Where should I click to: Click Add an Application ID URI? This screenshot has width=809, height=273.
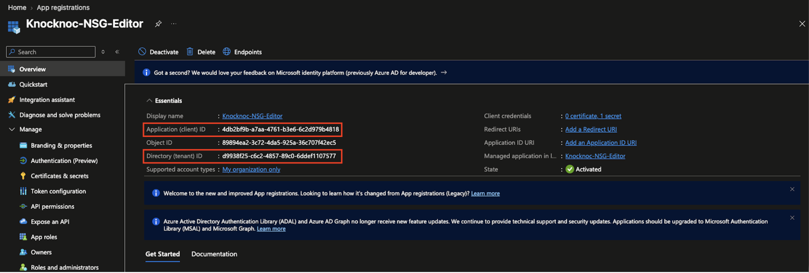(601, 143)
